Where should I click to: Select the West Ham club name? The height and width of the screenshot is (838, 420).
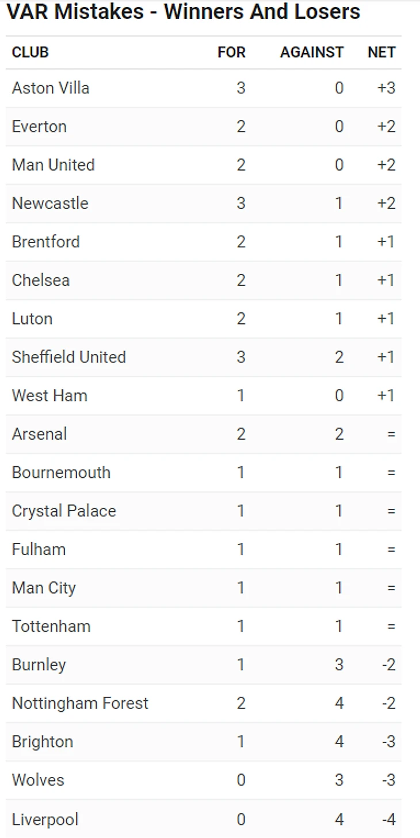[x=49, y=396]
